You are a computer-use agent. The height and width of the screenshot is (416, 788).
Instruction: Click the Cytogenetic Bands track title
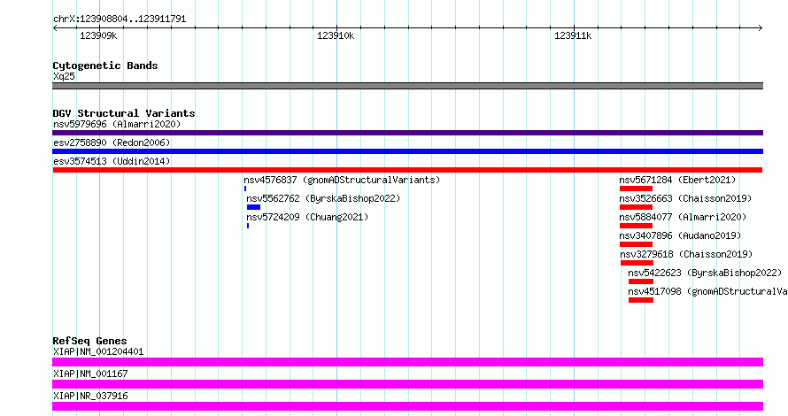pos(105,65)
